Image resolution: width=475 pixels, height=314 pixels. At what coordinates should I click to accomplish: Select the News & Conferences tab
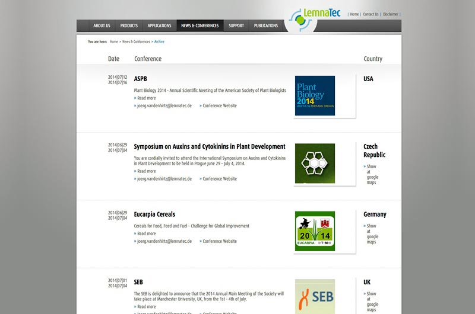(x=199, y=26)
